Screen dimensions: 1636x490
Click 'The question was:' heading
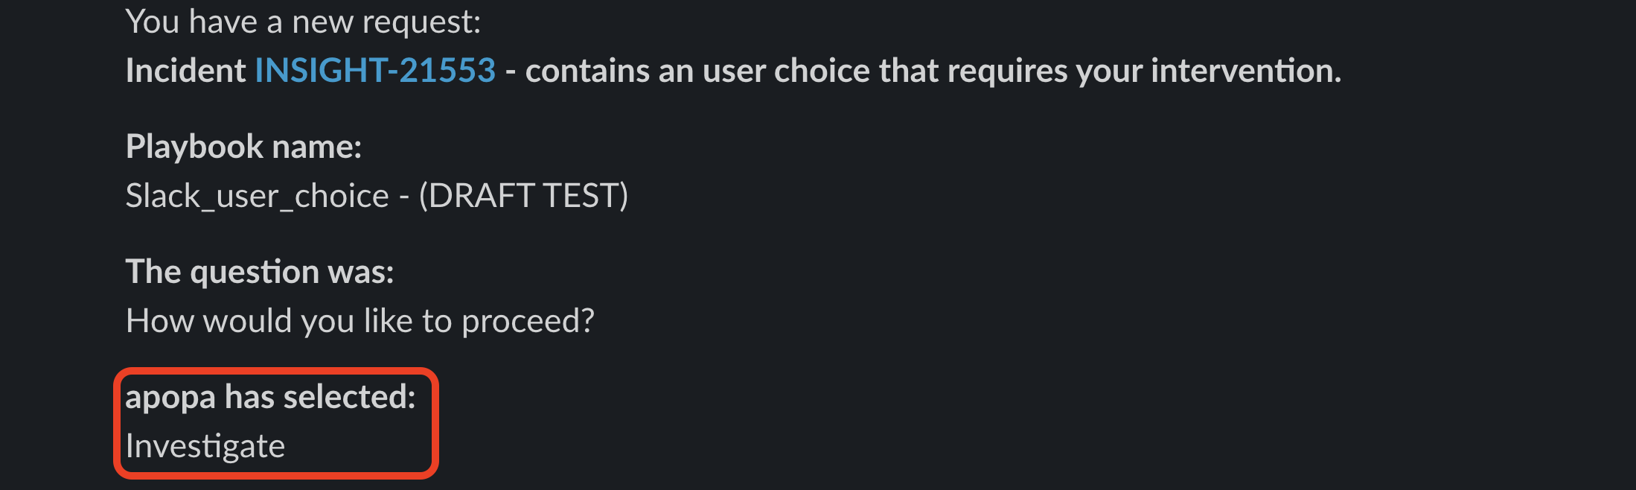260,272
